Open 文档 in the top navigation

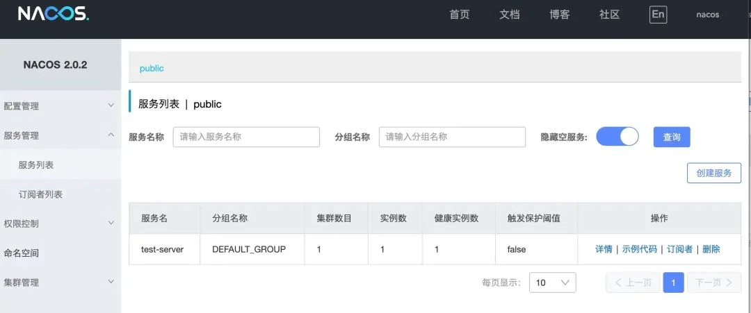(509, 15)
